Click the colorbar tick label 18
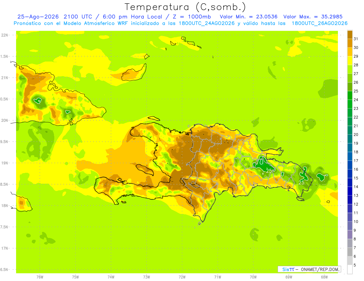Image resolution: width=364 pixels, height=281 pixels. [356, 152]
